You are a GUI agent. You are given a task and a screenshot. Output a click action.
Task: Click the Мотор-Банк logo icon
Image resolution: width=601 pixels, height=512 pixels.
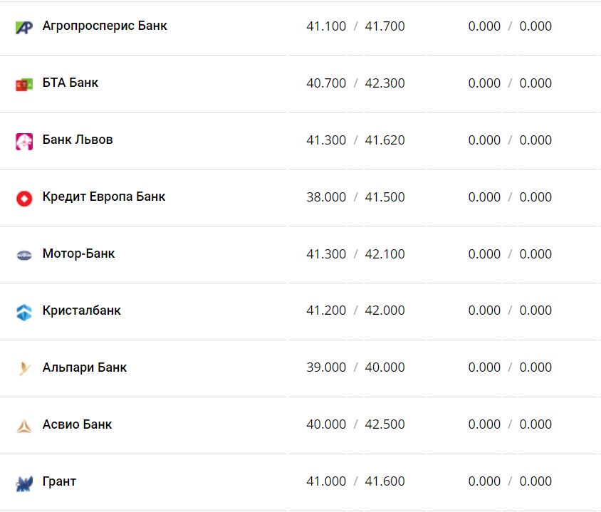click(24, 255)
